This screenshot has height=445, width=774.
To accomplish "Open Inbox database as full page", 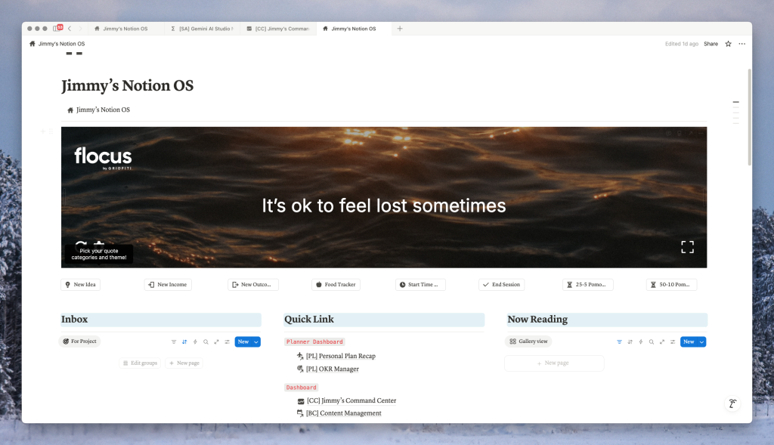I will 216,342.
